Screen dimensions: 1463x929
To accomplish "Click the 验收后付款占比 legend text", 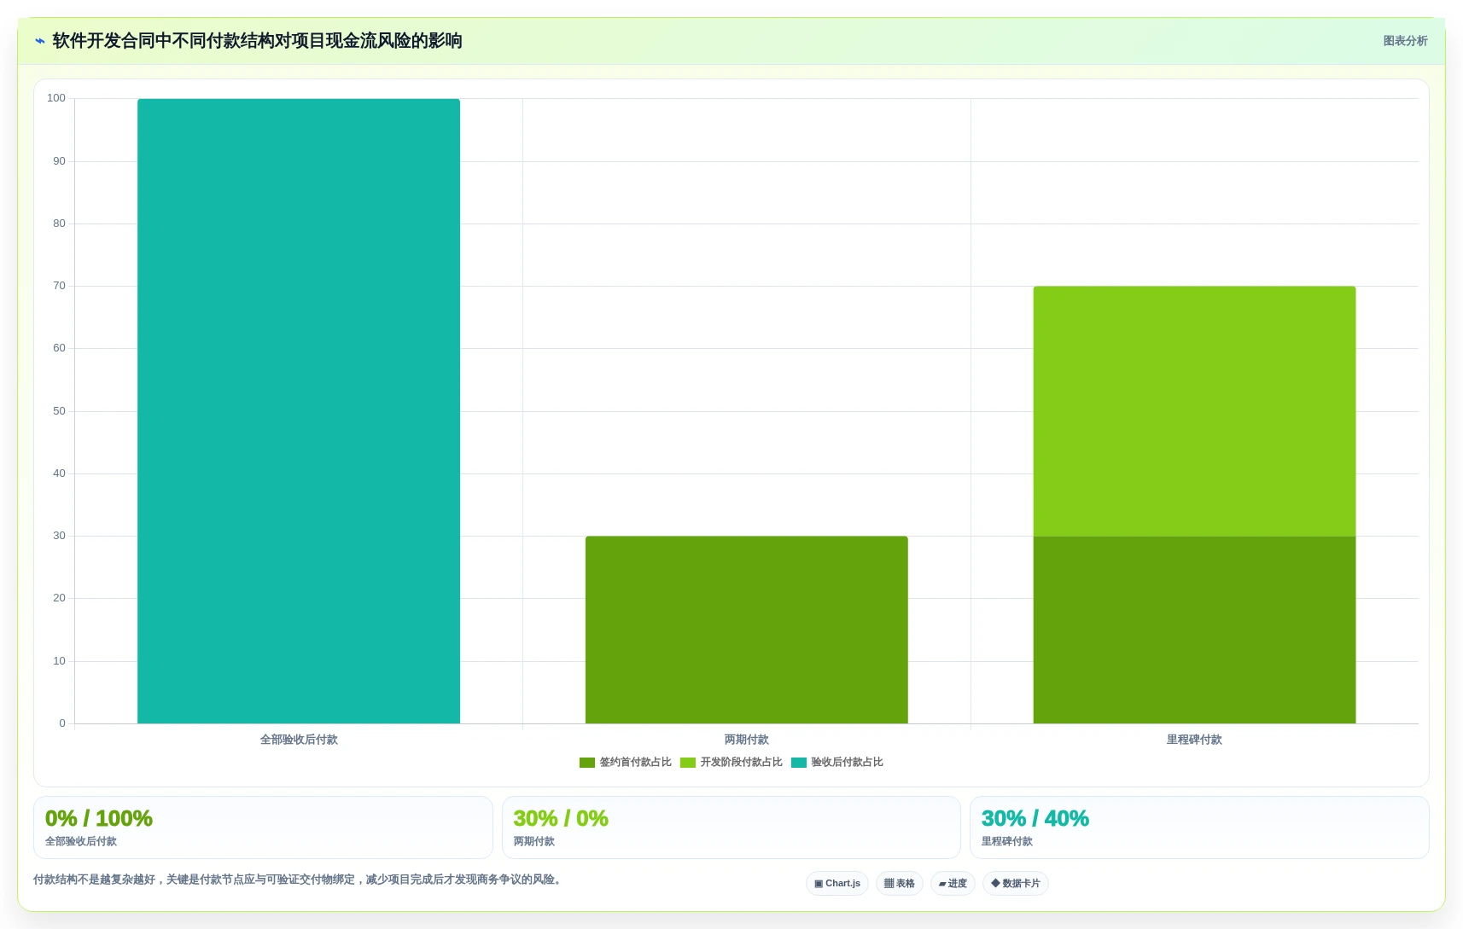I will click(847, 763).
